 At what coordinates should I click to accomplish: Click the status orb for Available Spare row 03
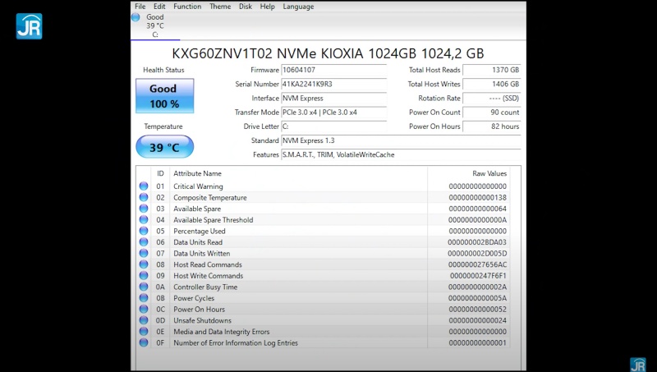[144, 209]
